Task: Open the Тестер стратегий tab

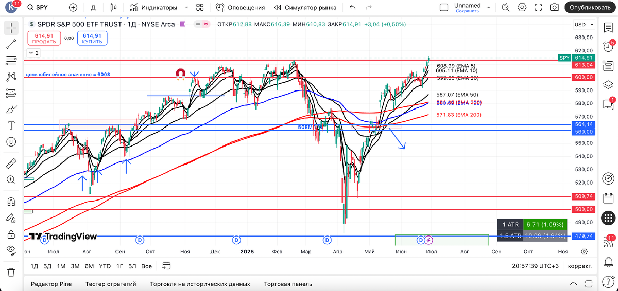Action: (111, 284)
